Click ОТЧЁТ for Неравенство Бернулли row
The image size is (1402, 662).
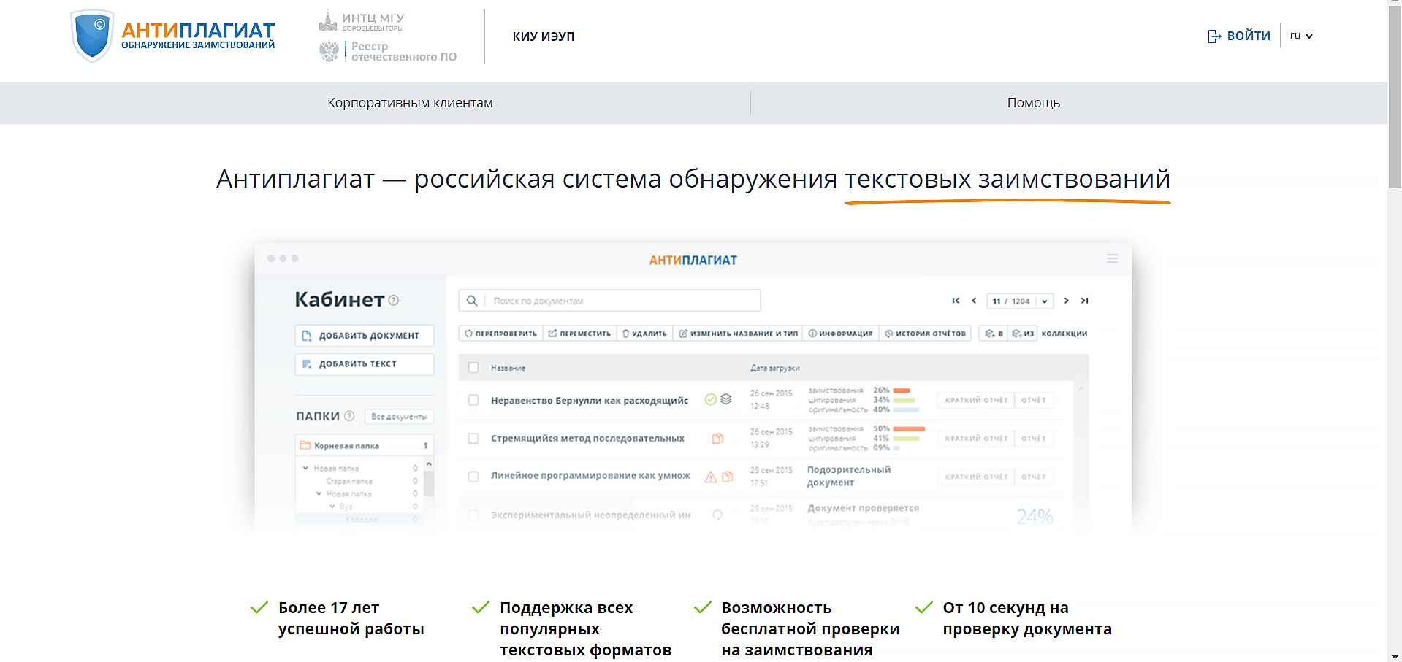(1034, 400)
